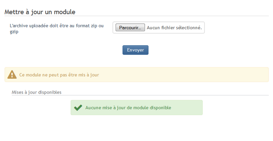Click the orange warning triangle icon
This screenshot has height=141, width=273.
coord(12,75)
